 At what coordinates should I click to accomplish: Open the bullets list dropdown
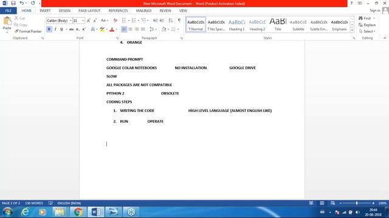(129, 21)
